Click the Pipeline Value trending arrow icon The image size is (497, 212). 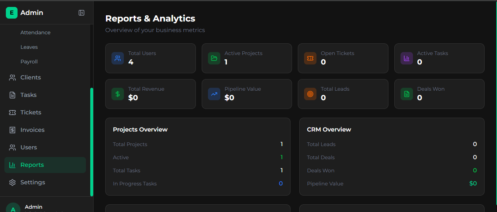(214, 94)
